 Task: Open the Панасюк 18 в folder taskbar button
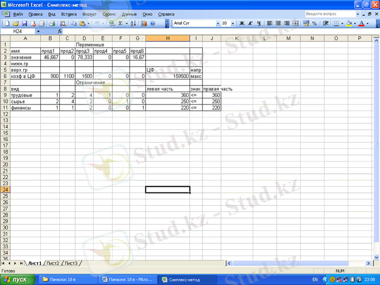pos(68,280)
